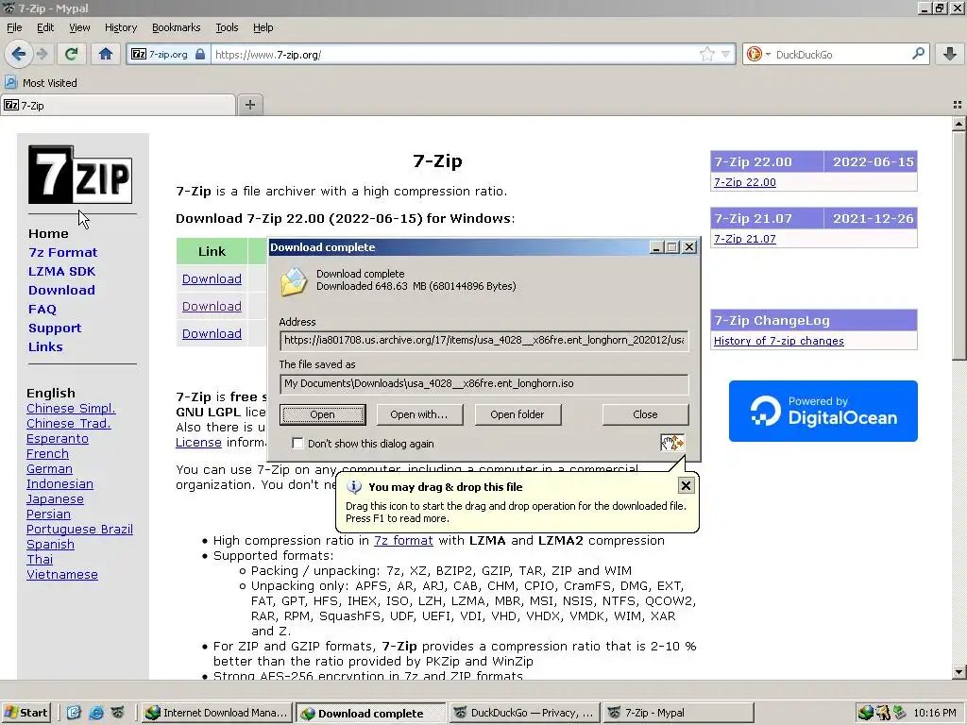Click the 7-Zip logo image

[x=80, y=175]
